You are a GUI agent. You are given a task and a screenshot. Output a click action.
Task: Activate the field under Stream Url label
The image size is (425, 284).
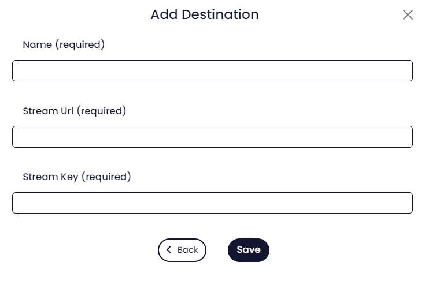[212, 137]
